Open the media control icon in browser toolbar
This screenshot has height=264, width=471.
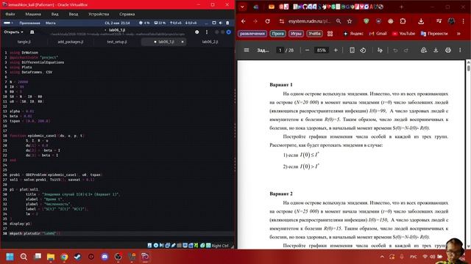(x=439, y=21)
